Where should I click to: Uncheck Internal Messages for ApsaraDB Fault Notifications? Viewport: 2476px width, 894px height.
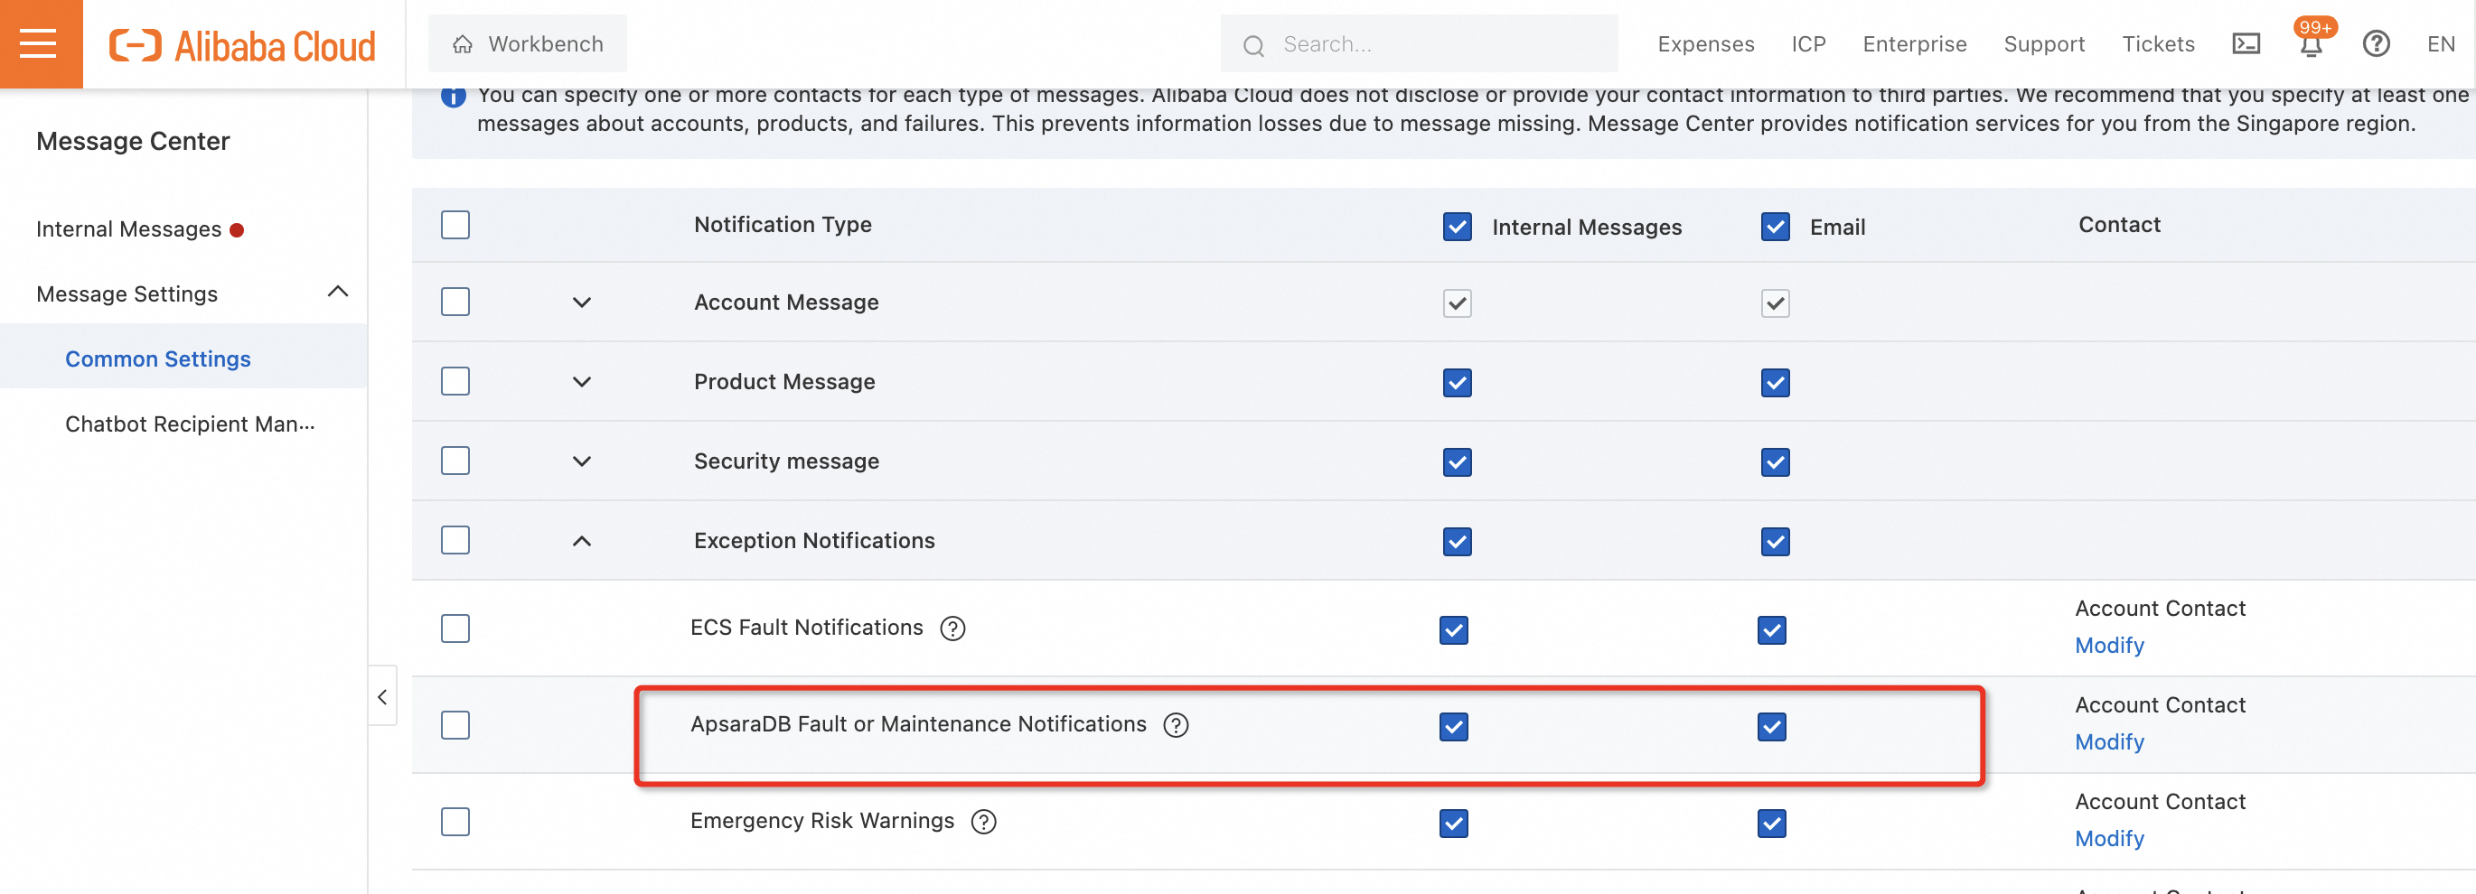1453,727
